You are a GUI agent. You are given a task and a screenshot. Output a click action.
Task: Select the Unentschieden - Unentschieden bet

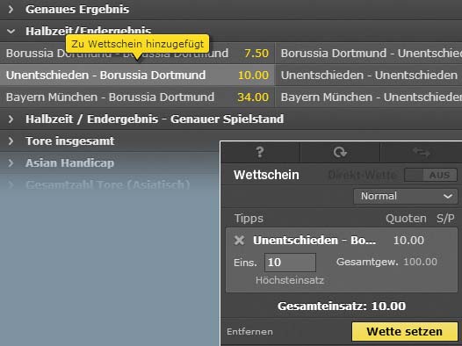369,76
